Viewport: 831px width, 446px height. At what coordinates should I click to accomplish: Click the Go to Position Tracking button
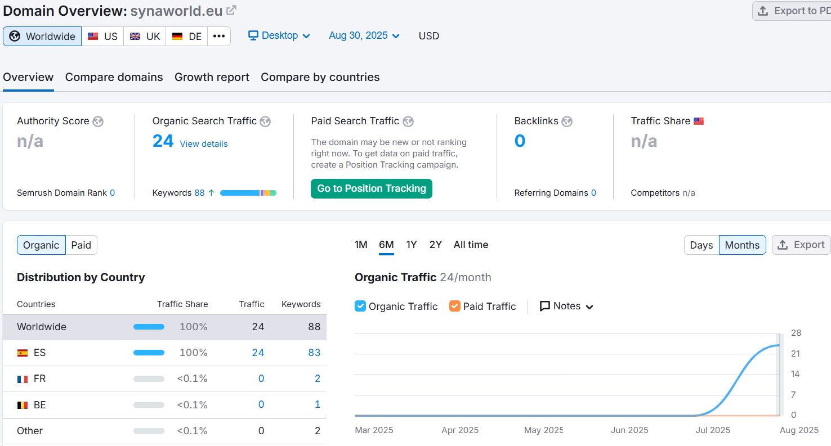click(371, 189)
